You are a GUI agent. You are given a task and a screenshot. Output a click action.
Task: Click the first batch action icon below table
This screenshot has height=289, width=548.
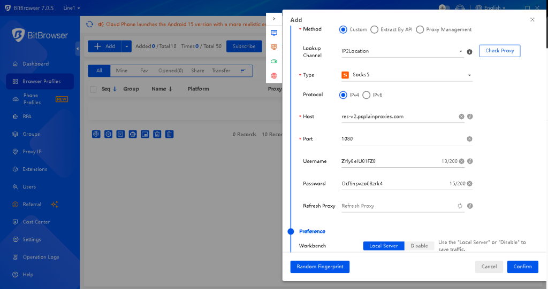[96, 134]
